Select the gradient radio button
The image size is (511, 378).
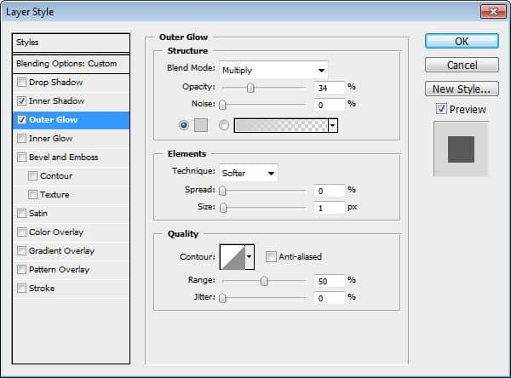[224, 125]
